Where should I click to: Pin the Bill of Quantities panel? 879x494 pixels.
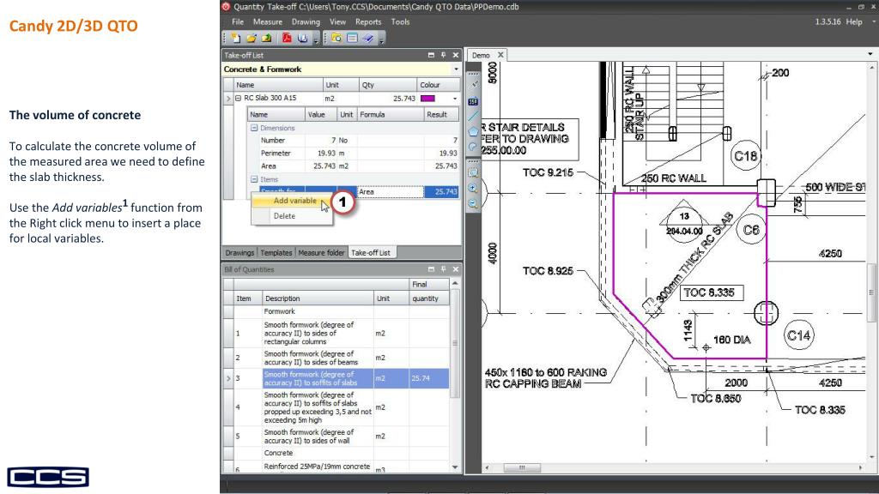[x=444, y=269]
